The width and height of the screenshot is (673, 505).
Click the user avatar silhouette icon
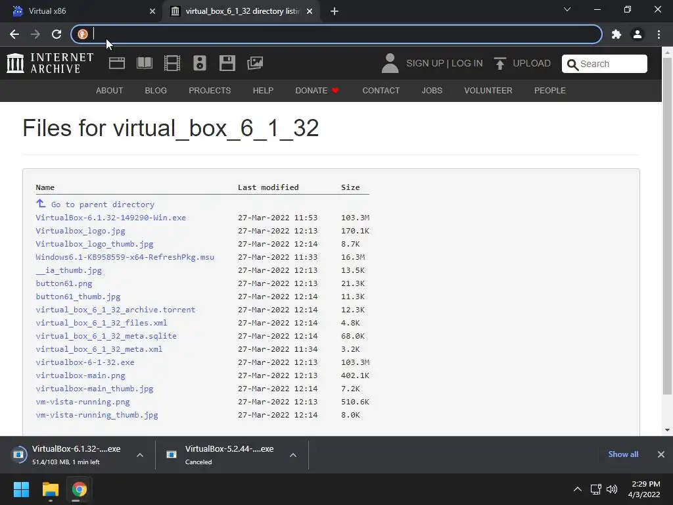point(390,63)
